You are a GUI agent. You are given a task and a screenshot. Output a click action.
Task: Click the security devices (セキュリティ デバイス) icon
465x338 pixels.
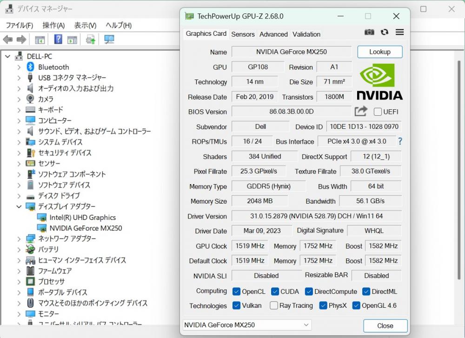[x=31, y=152]
